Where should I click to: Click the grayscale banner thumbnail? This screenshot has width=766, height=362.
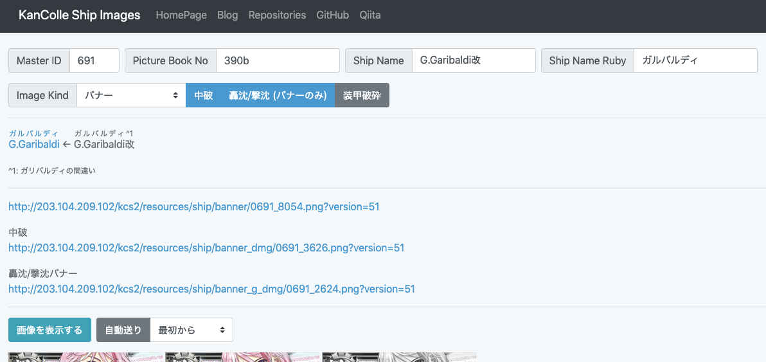pyautogui.click(x=399, y=357)
